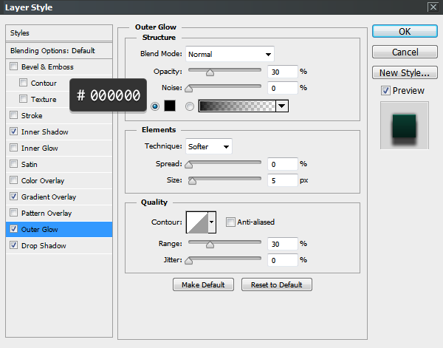Viewport: 443px width, 348px height.
Task: Click the Make Default button
Action: point(203,284)
